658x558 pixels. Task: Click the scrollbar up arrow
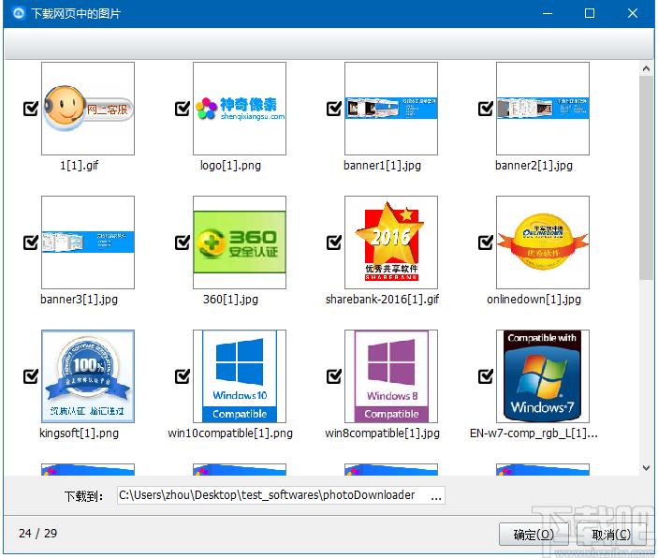click(646, 68)
